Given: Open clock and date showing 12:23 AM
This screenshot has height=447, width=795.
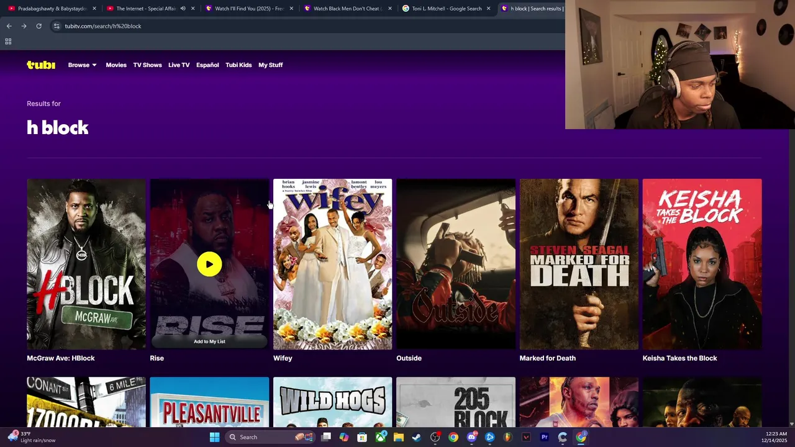Looking at the screenshot, I should click(x=776, y=437).
